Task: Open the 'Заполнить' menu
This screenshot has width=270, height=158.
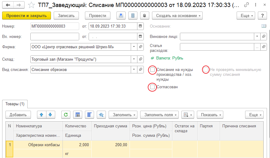Action: pos(123,115)
